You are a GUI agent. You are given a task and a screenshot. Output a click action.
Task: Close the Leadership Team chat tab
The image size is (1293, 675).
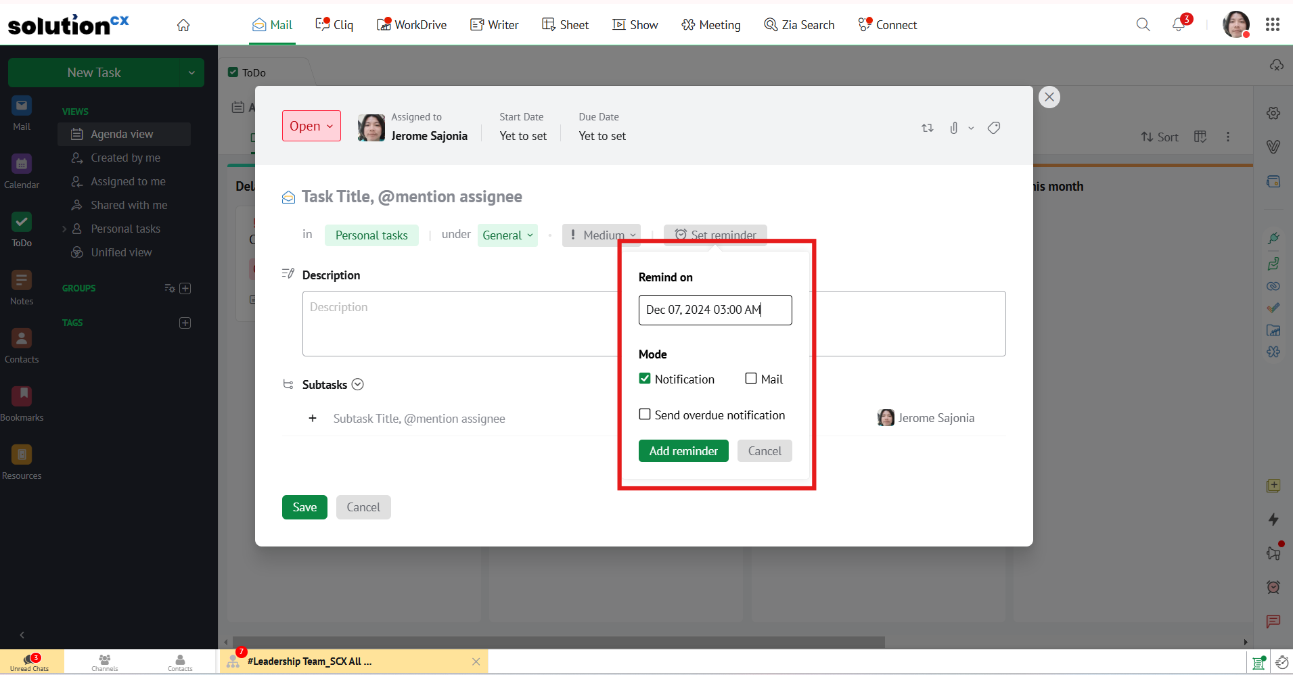tap(476, 661)
